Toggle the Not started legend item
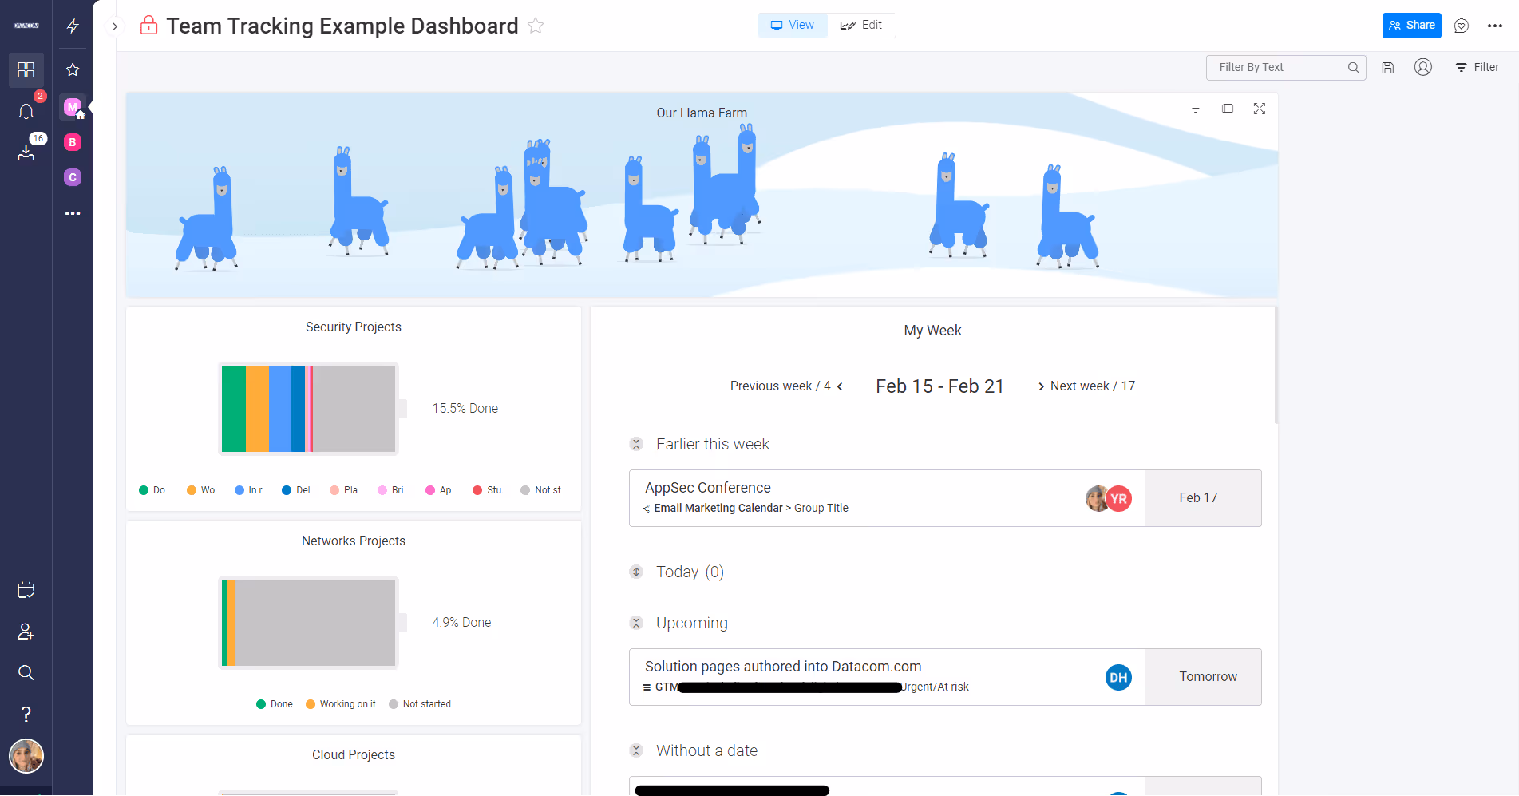The image size is (1519, 796). [x=421, y=703]
